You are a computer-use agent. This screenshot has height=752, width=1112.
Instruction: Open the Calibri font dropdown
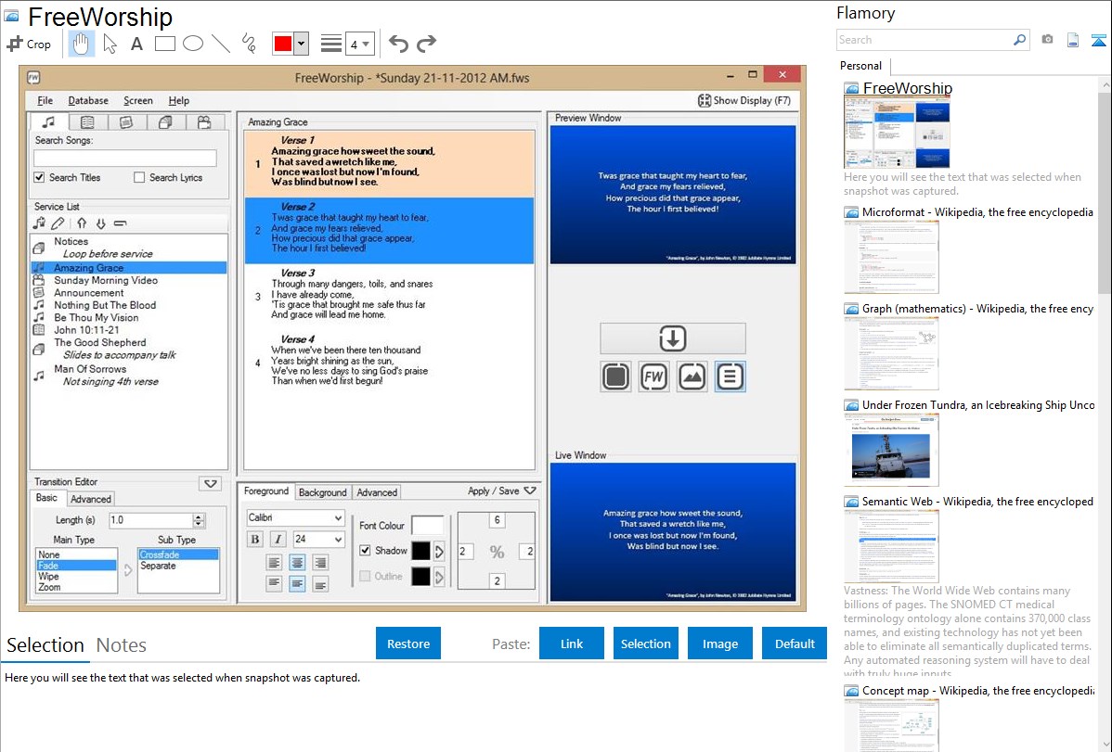tap(295, 518)
